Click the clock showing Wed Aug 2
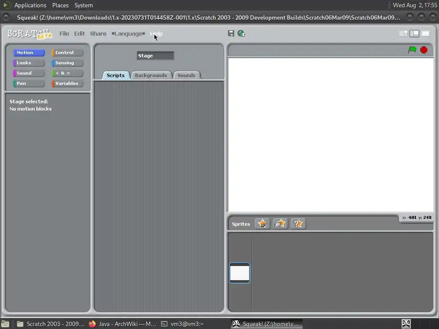 (x=415, y=5)
